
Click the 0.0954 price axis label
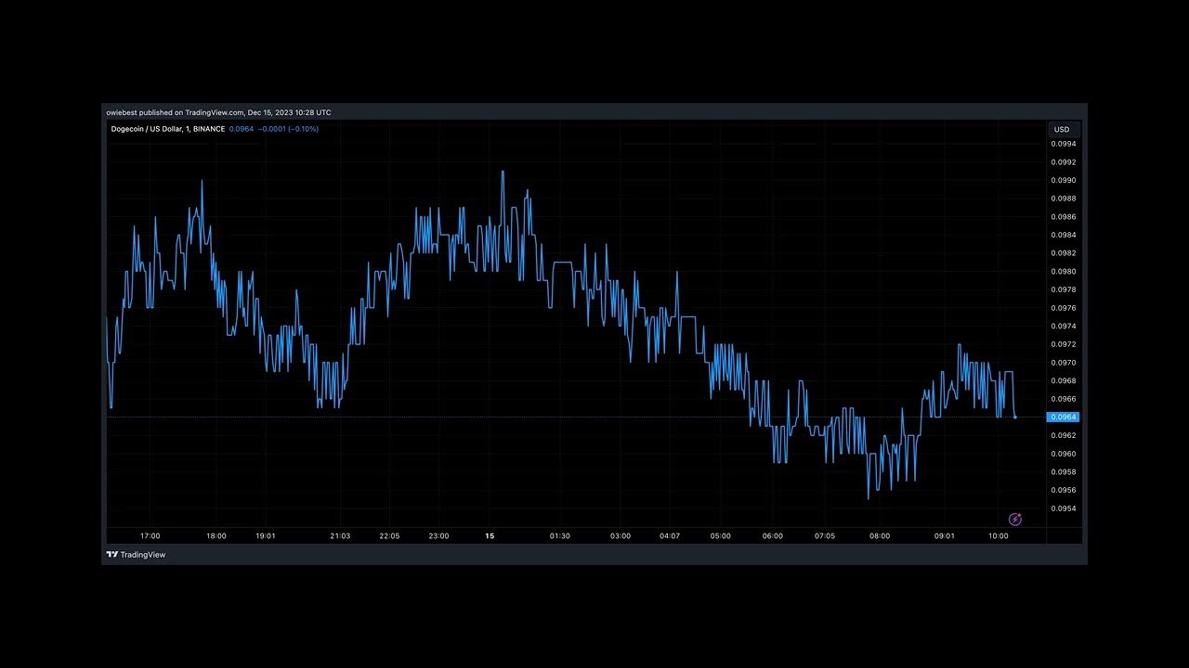1064,508
